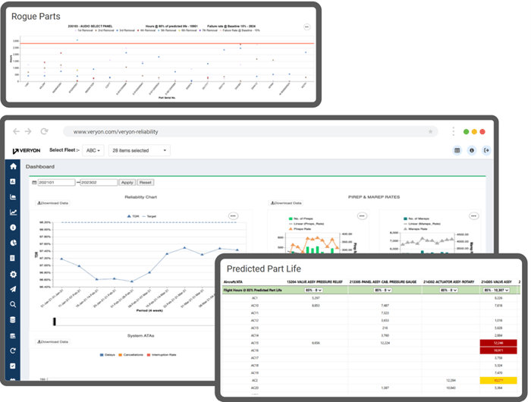Viewport: 531px width, 402px height.
Task: Bookmark page with the star icon
Action: [430, 131]
